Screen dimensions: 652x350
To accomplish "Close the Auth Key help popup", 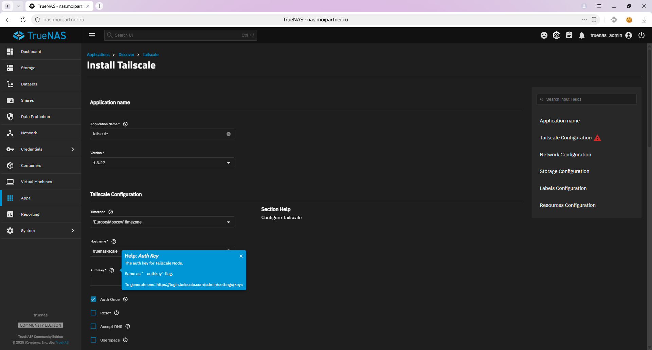I will (x=241, y=256).
